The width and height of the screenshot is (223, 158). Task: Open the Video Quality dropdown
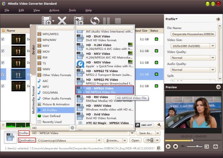(213, 58)
